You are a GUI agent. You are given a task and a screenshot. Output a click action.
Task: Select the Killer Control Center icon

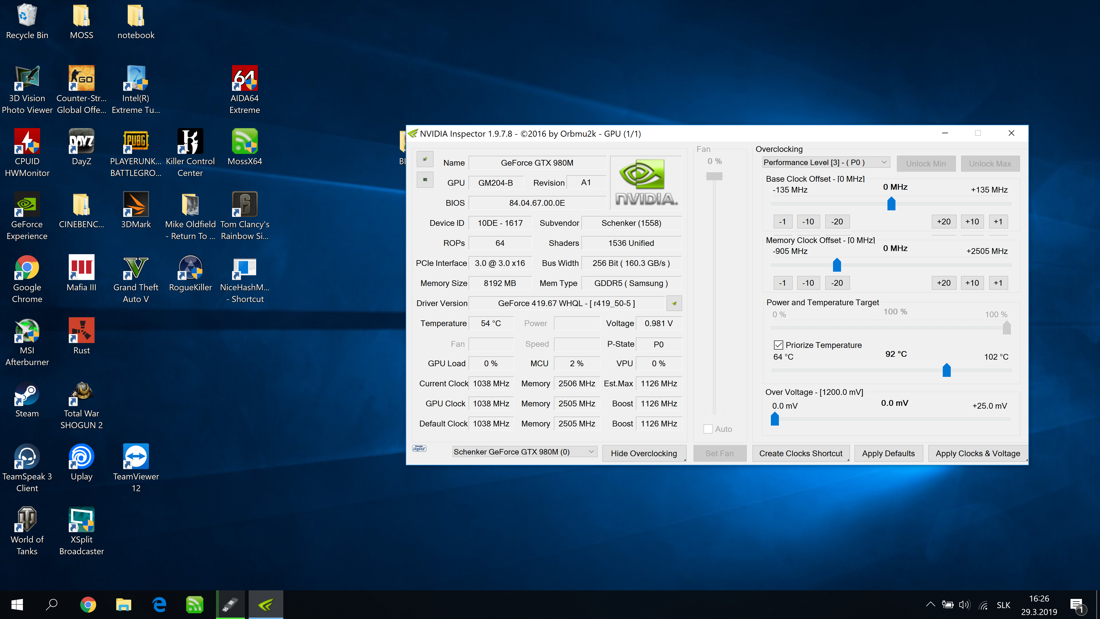(x=190, y=153)
